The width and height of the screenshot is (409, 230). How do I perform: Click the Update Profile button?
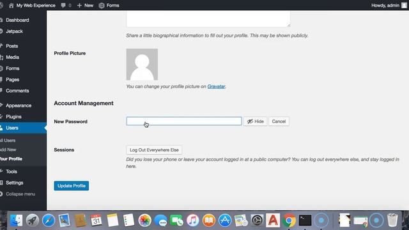(72, 186)
